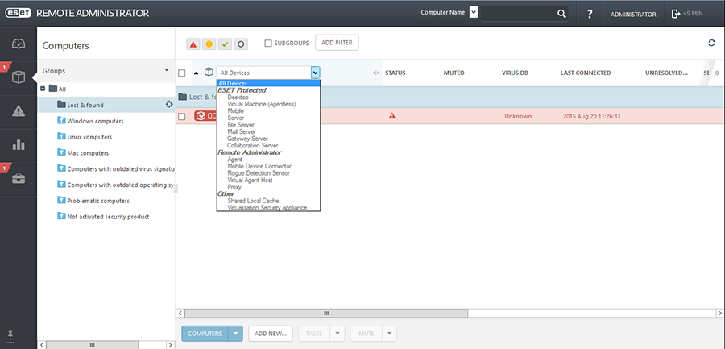The image size is (725, 349).
Task: Toggle the green OK status filter
Action: click(225, 44)
